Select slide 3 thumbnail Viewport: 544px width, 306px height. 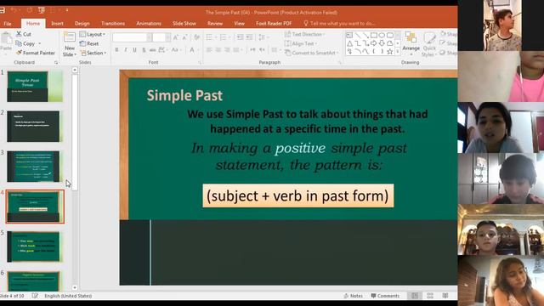pos(33,167)
